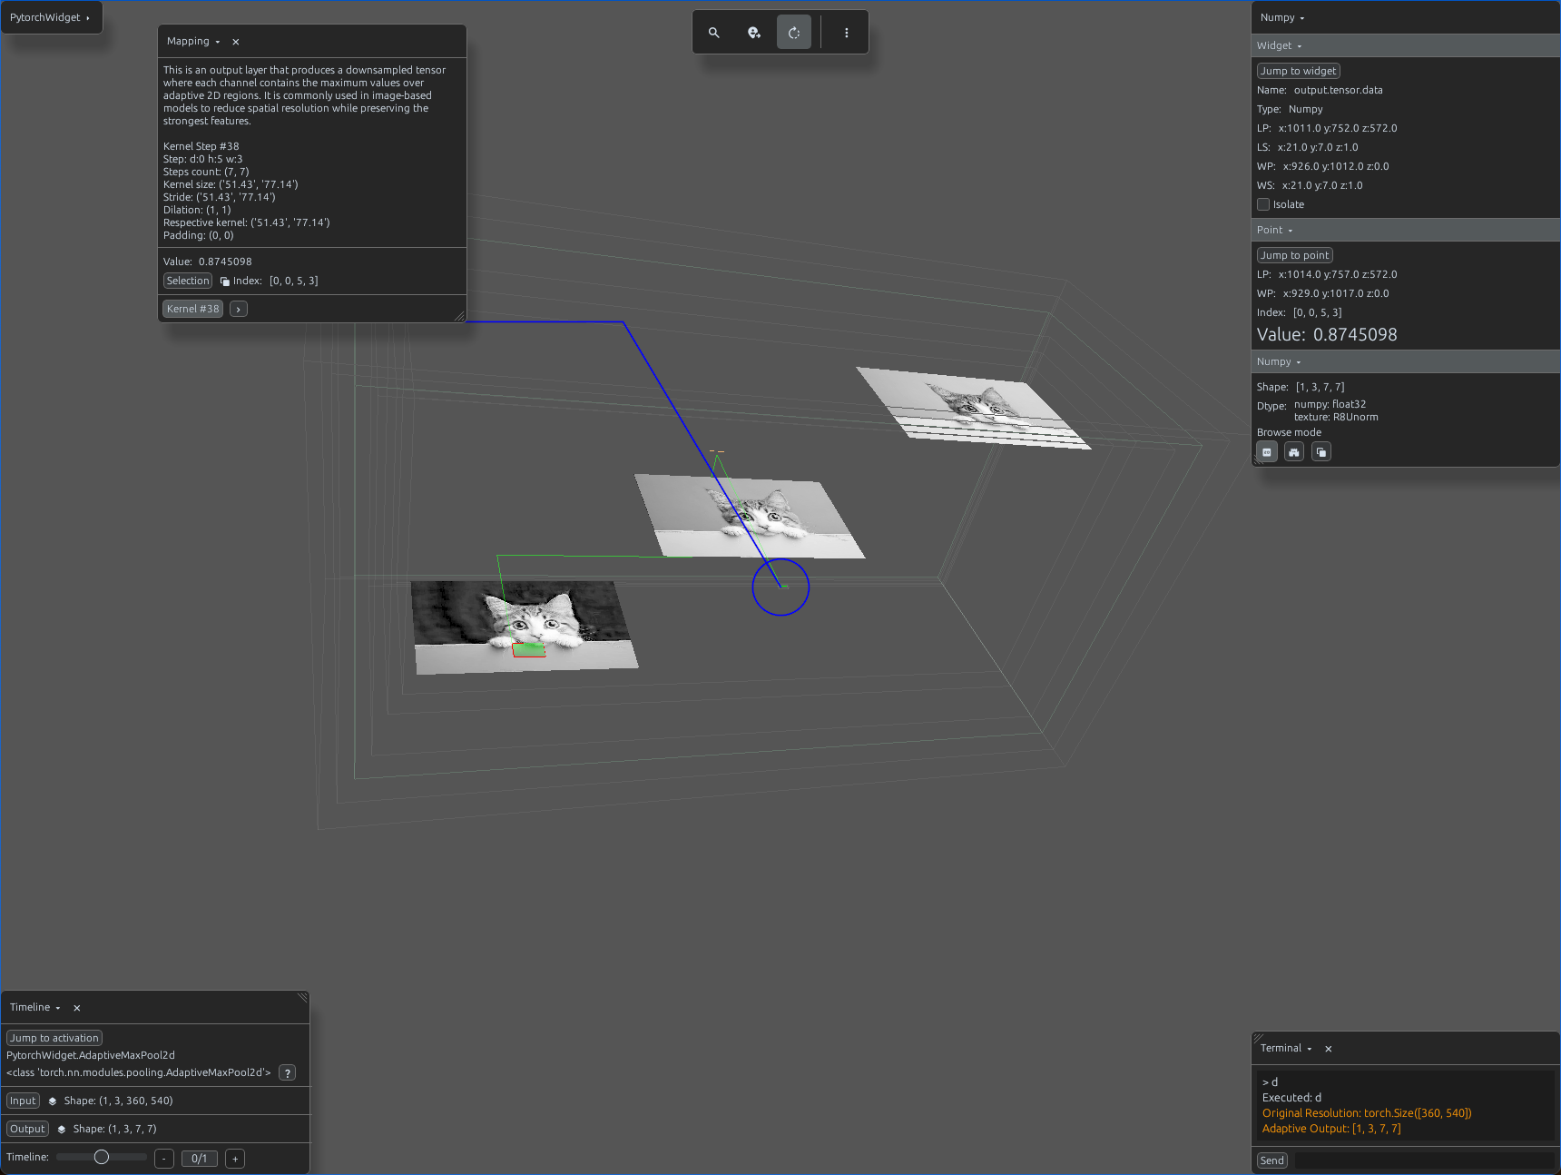Click the large Value: 0.8745098 text

click(1327, 334)
